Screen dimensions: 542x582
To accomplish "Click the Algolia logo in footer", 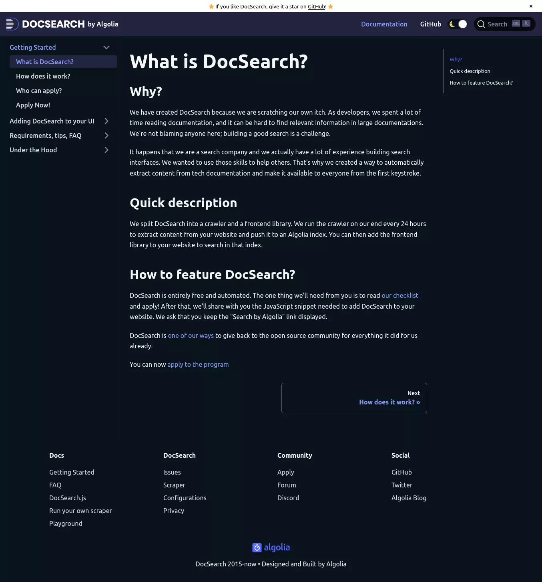I will [x=271, y=548].
